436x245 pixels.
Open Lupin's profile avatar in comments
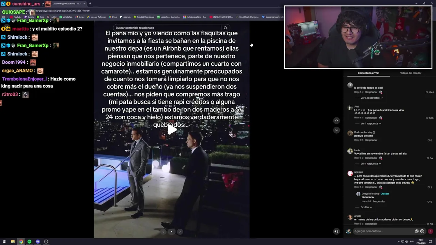pyautogui.click(x=350, y=151)
